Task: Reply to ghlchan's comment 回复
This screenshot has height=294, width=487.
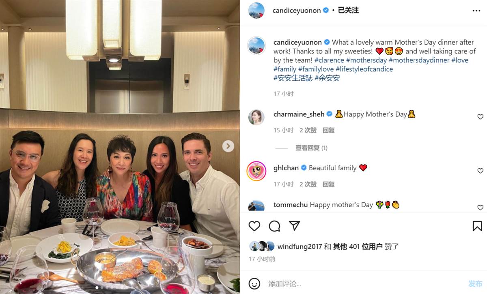Action: coord(329,184)
